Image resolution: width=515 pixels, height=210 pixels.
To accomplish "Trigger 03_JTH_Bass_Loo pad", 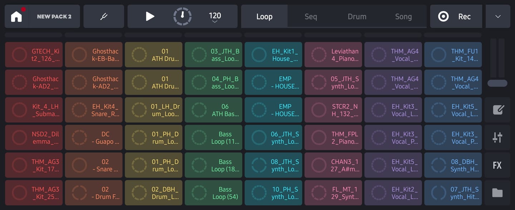I will 214,55.
